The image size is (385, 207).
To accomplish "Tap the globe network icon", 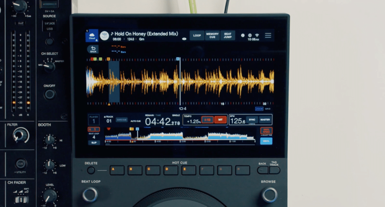I will [x=250, y=35].
